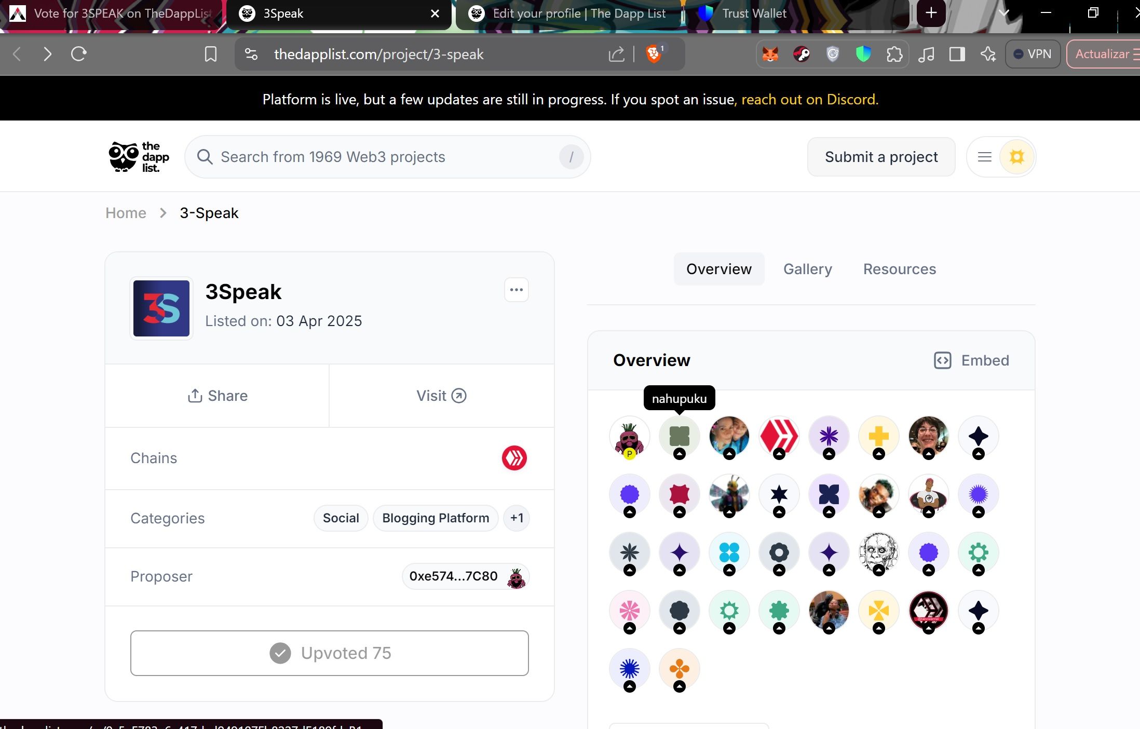Click the Embed button
The image size is (1140, 729).
971,360
